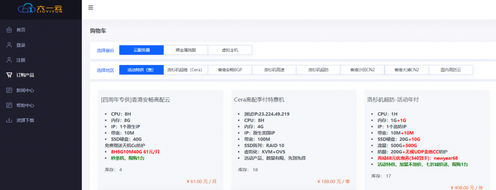Click the ¥408.00 元/年 price
Viewport: 496px width, 190px height.
[467, 188]
